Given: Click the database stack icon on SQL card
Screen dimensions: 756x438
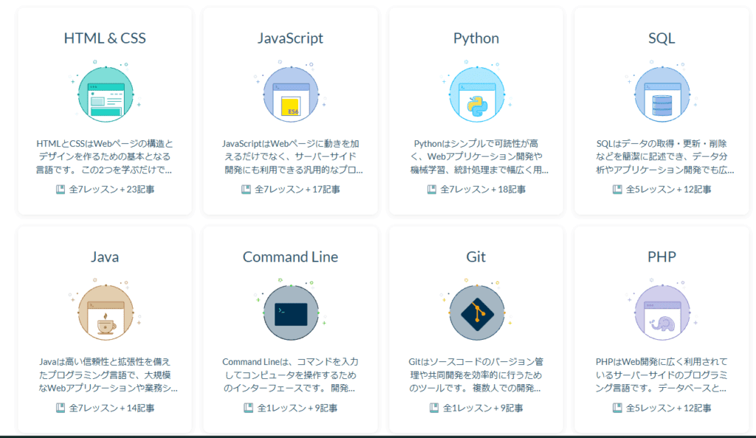Looking at the screenshot, I should pyautogui.click(x=661, y=93).
